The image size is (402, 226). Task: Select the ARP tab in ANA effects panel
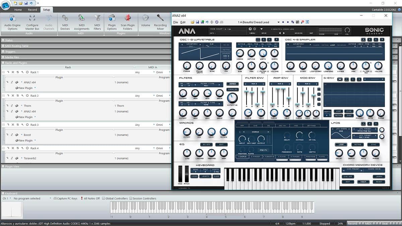tap(242, 126)
